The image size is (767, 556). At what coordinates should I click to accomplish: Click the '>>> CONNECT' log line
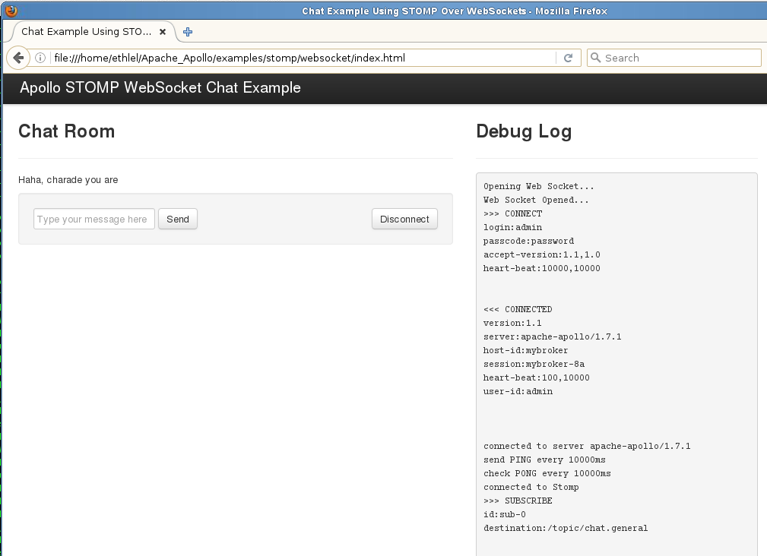512,213
